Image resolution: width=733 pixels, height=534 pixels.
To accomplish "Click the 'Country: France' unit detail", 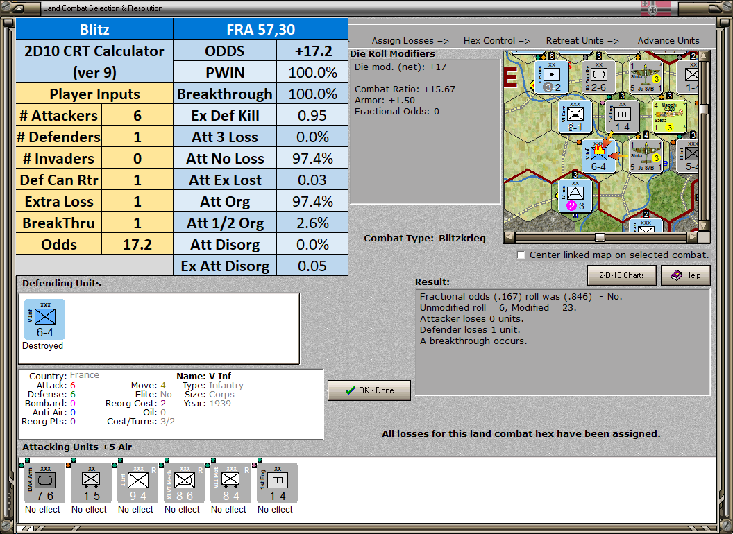I will tap(64, 376).
